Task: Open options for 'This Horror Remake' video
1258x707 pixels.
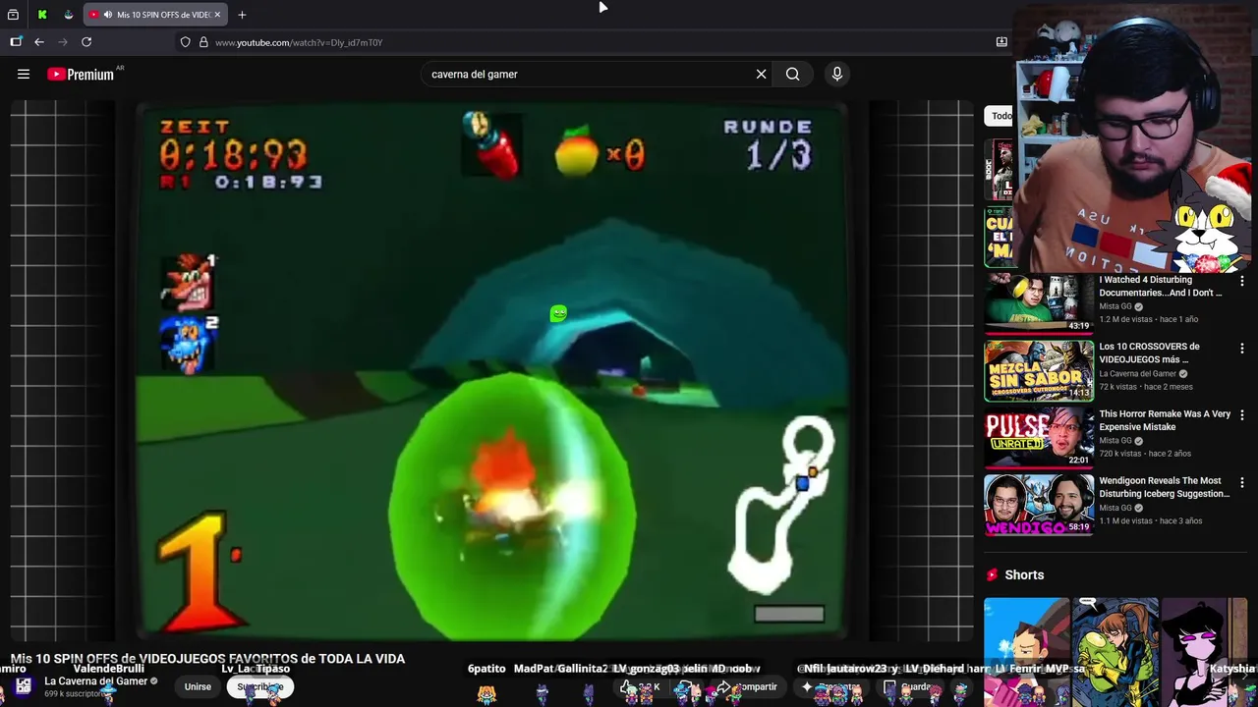Action: [x=1241, y=415]
